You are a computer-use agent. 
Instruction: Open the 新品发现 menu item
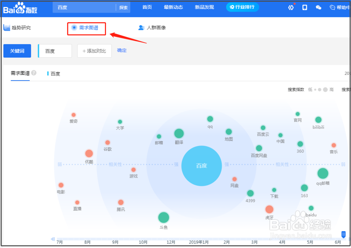coord(204,7)
